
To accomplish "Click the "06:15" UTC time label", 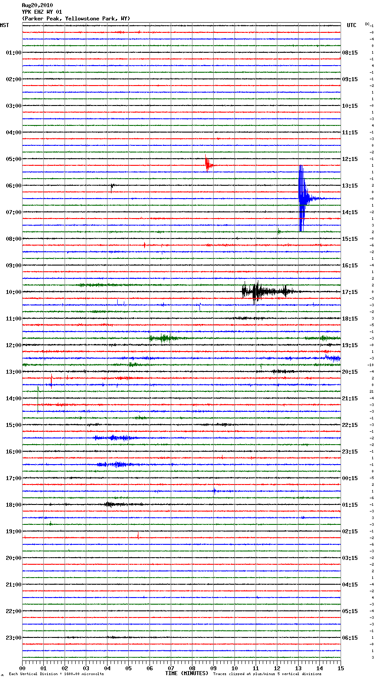I will pyautogui.click(x=350, y=638).
